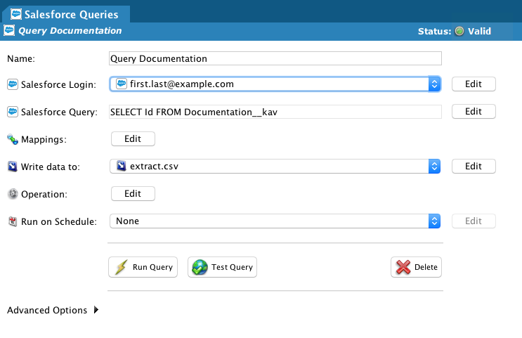Edit the Mappings
Screen dimensions: 522x338
pyautogui.click(x=133, y=138)
